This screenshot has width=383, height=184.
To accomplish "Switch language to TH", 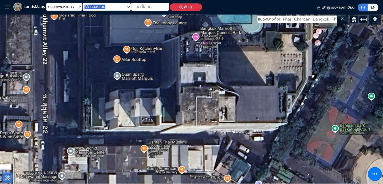I will (x=363, y=7).
